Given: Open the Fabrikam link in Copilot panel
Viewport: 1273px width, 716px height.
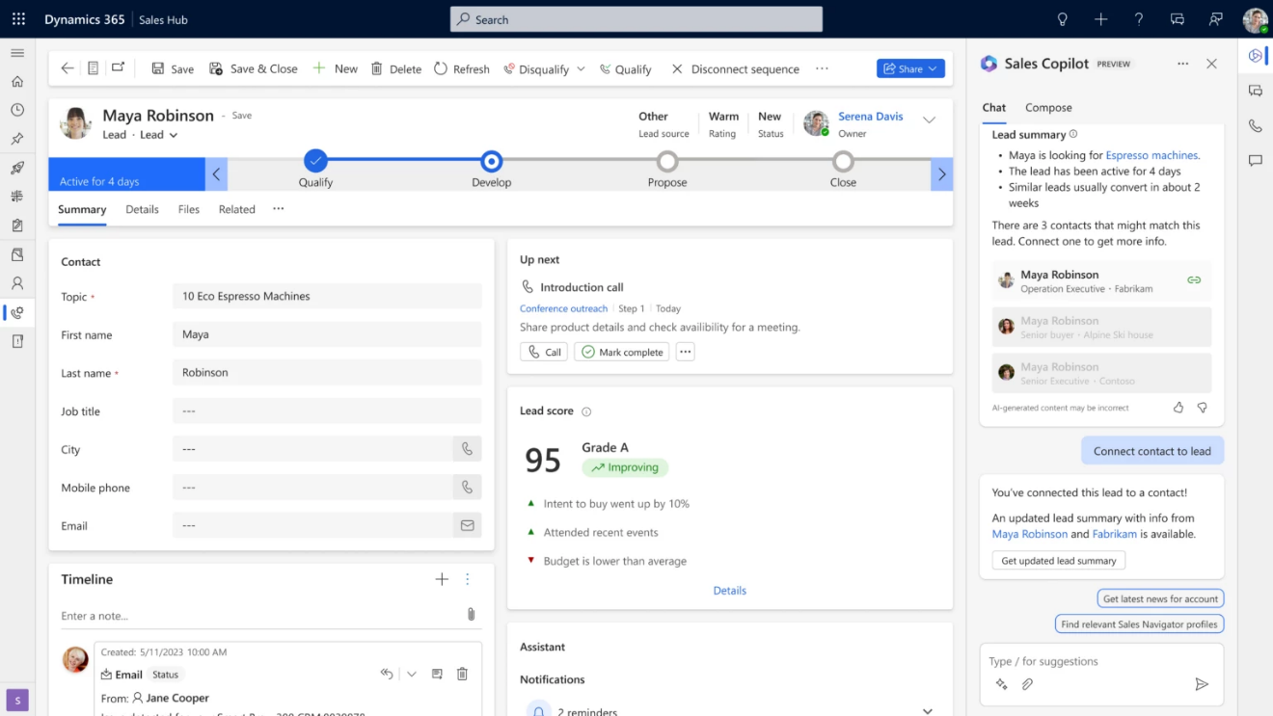Looking at the screenshot, I should [1114, 533].
